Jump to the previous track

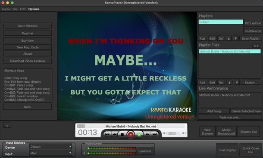pos(107,134)
